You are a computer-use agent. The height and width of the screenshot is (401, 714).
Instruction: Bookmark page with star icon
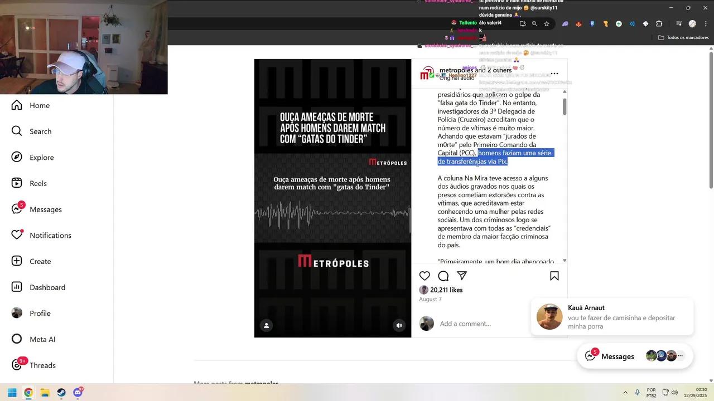point(547,24)
